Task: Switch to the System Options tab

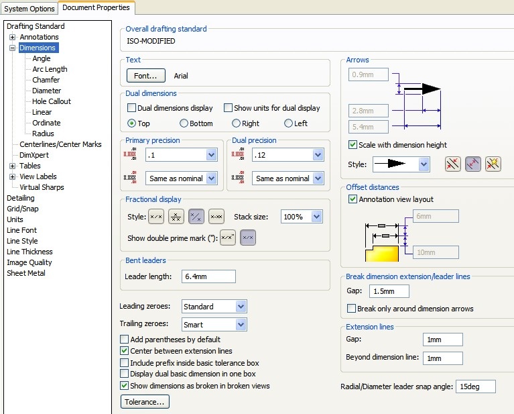Action: tap(29, 9)
